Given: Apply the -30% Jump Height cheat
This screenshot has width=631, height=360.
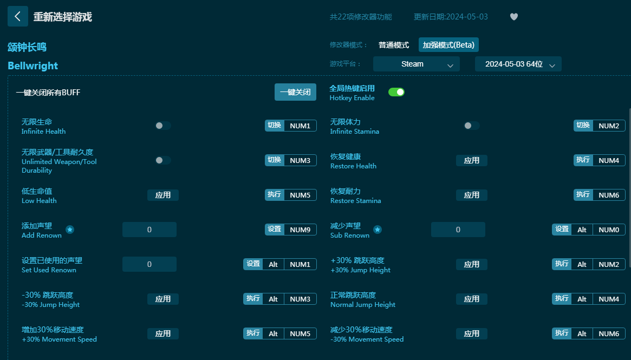Looking at the screenshot, I should click(x=163, y=299).
